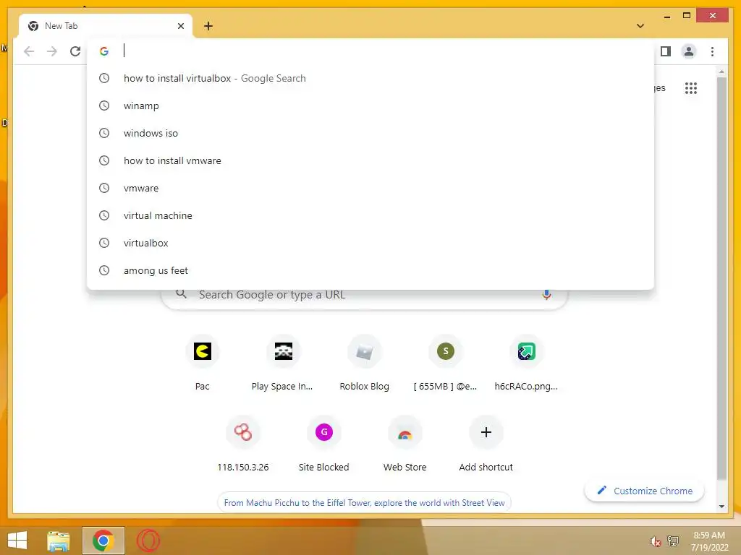The image size is (741, 555).
Task: Open the side panel icon
Action: 666,51
